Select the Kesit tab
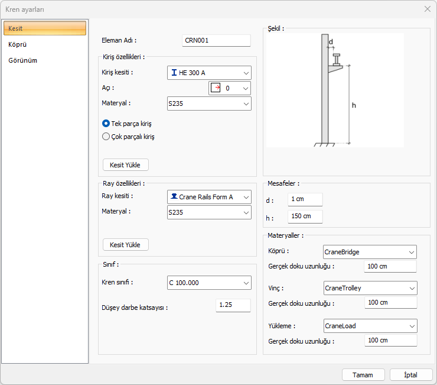Image resolution: width=437 pixels, height=385 pixels. tap(44, 28)
